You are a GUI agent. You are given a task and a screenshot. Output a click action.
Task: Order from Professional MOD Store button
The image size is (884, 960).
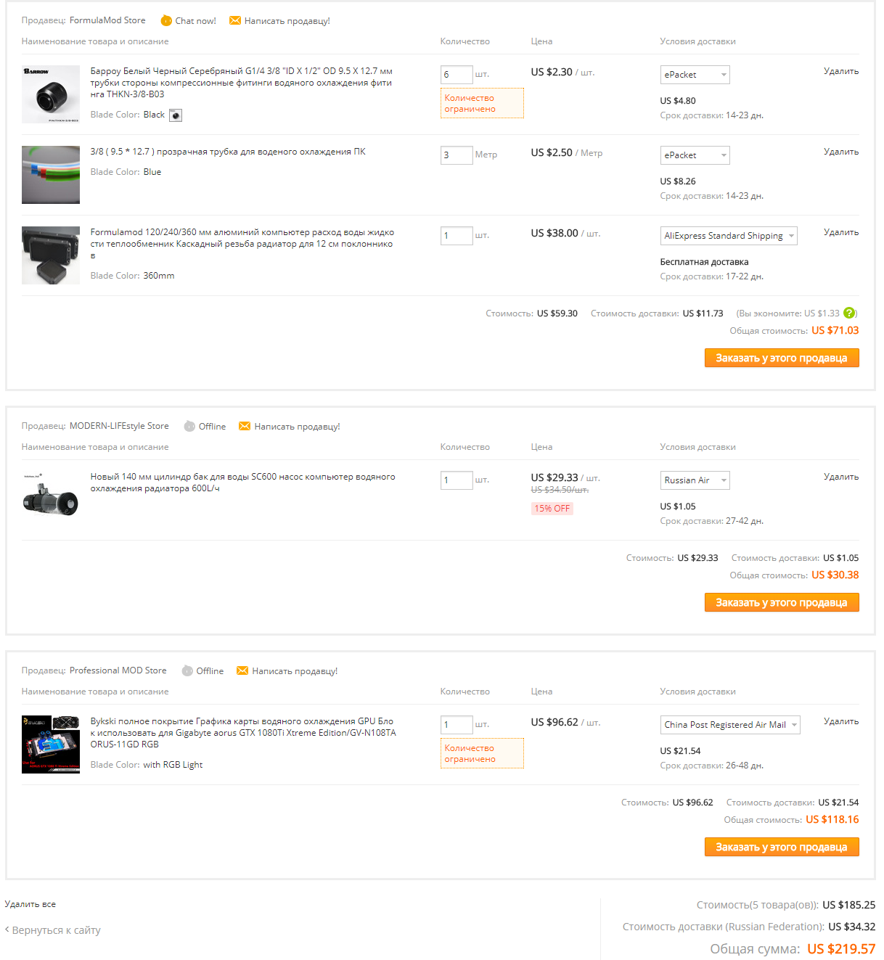781,847
